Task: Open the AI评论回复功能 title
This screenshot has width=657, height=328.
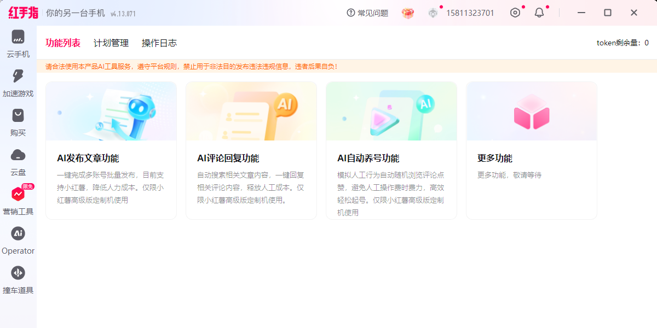Action: [x=228, y=158]
